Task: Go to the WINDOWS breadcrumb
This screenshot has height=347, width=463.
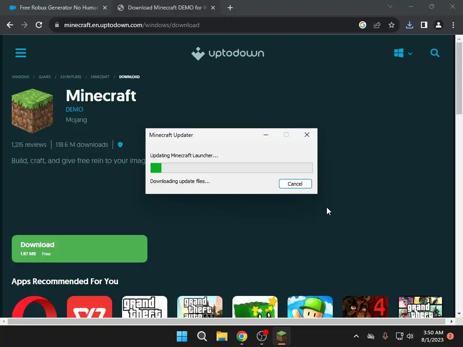Action: [x=20, y=77]
